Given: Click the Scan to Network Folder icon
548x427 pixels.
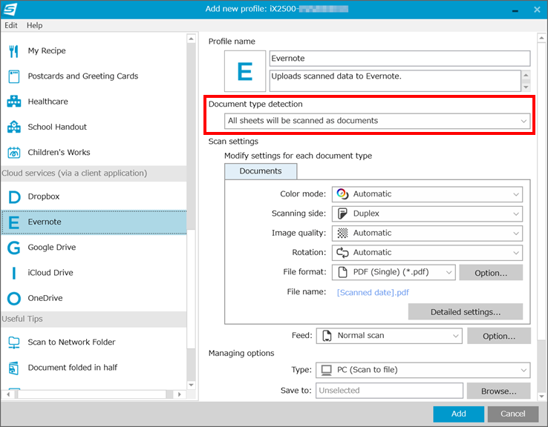Looking at the screenshot, I should tap(13, 342).
